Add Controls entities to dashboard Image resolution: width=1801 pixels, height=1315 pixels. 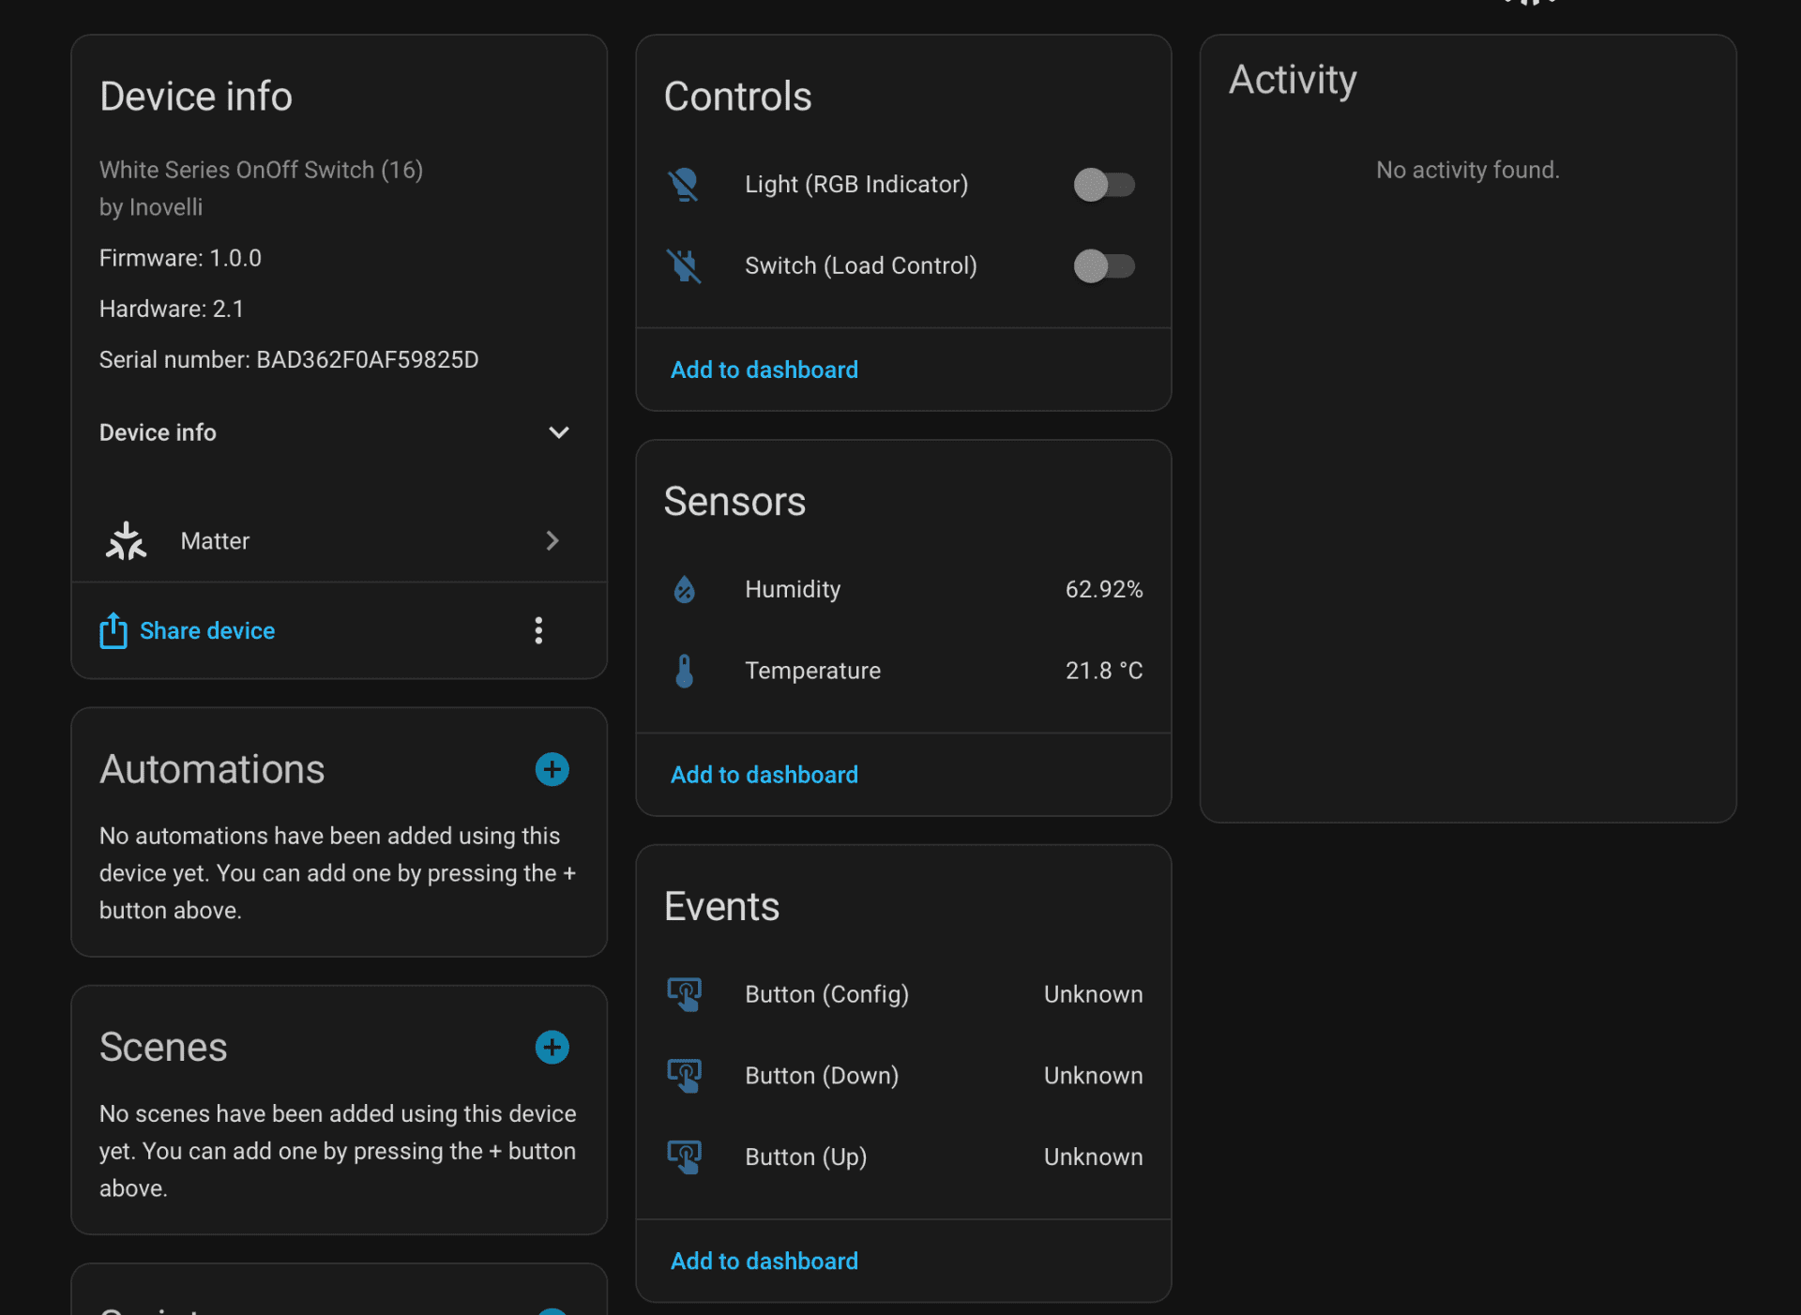coord(764,370)
